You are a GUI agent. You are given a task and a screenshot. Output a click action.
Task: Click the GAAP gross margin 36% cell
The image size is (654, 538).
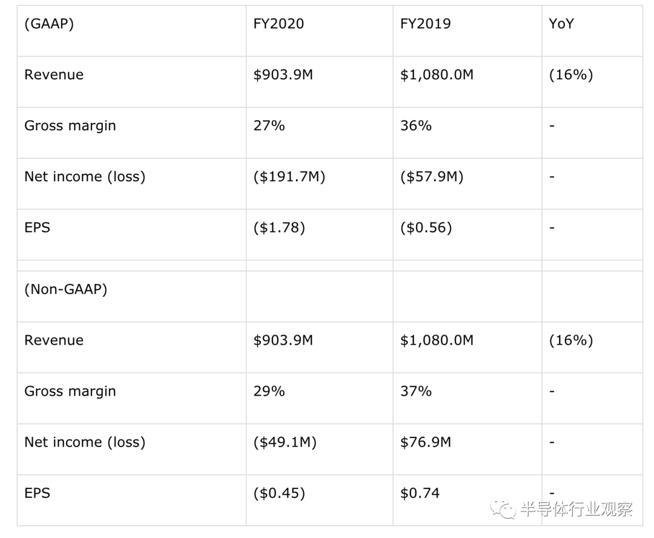(467, 133)
